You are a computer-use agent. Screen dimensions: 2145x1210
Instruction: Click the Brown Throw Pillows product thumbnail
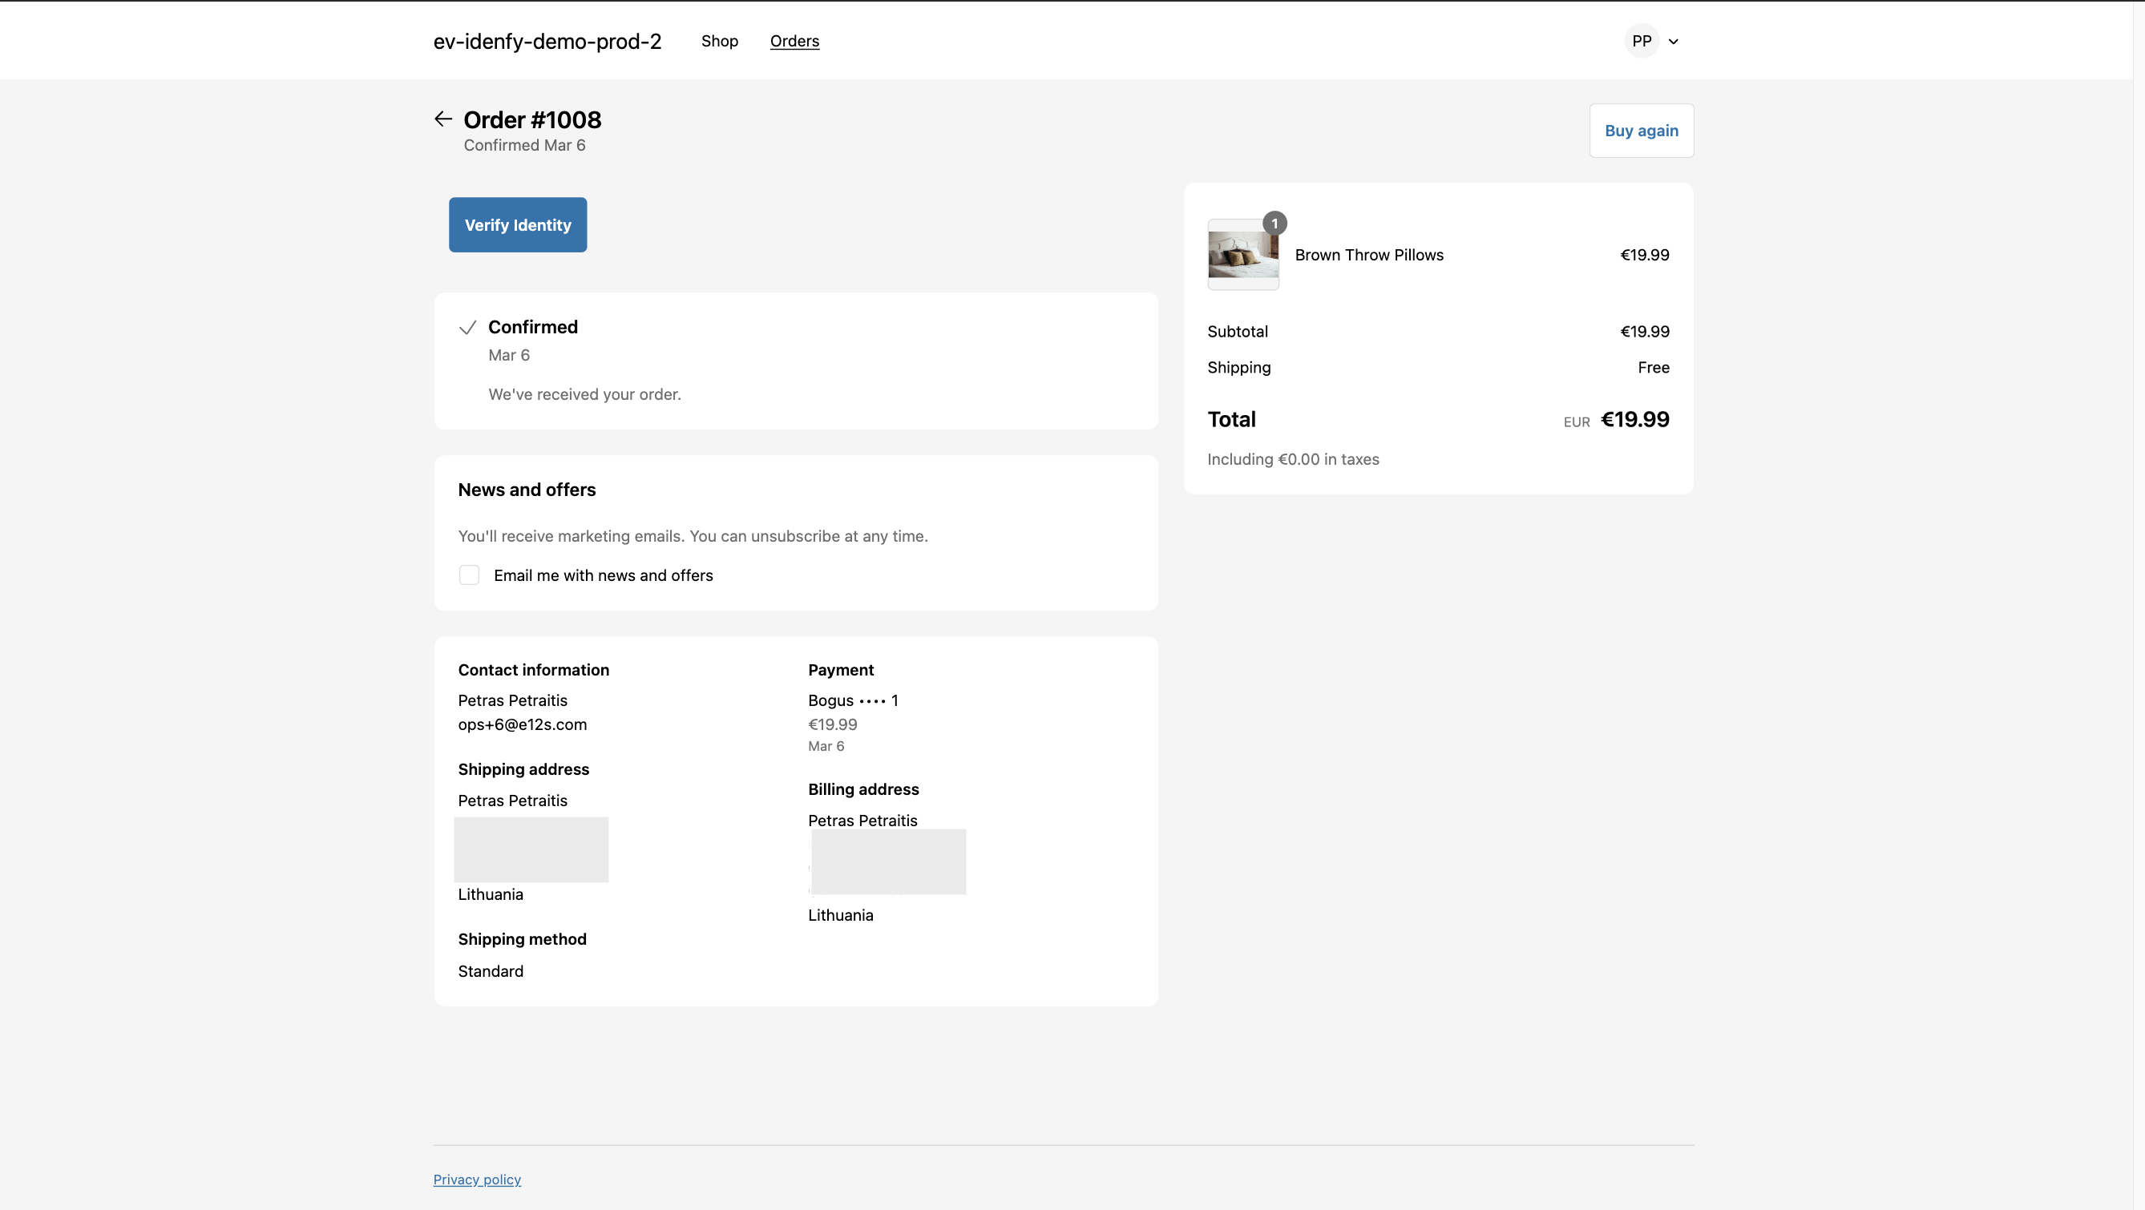pyautogui.click(x=1243, y=255)
